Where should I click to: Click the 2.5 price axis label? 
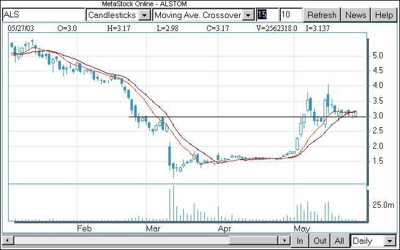378,131
